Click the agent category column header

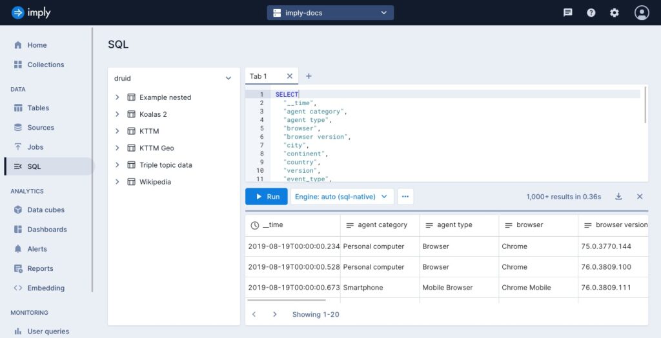[x=380, y=225]
